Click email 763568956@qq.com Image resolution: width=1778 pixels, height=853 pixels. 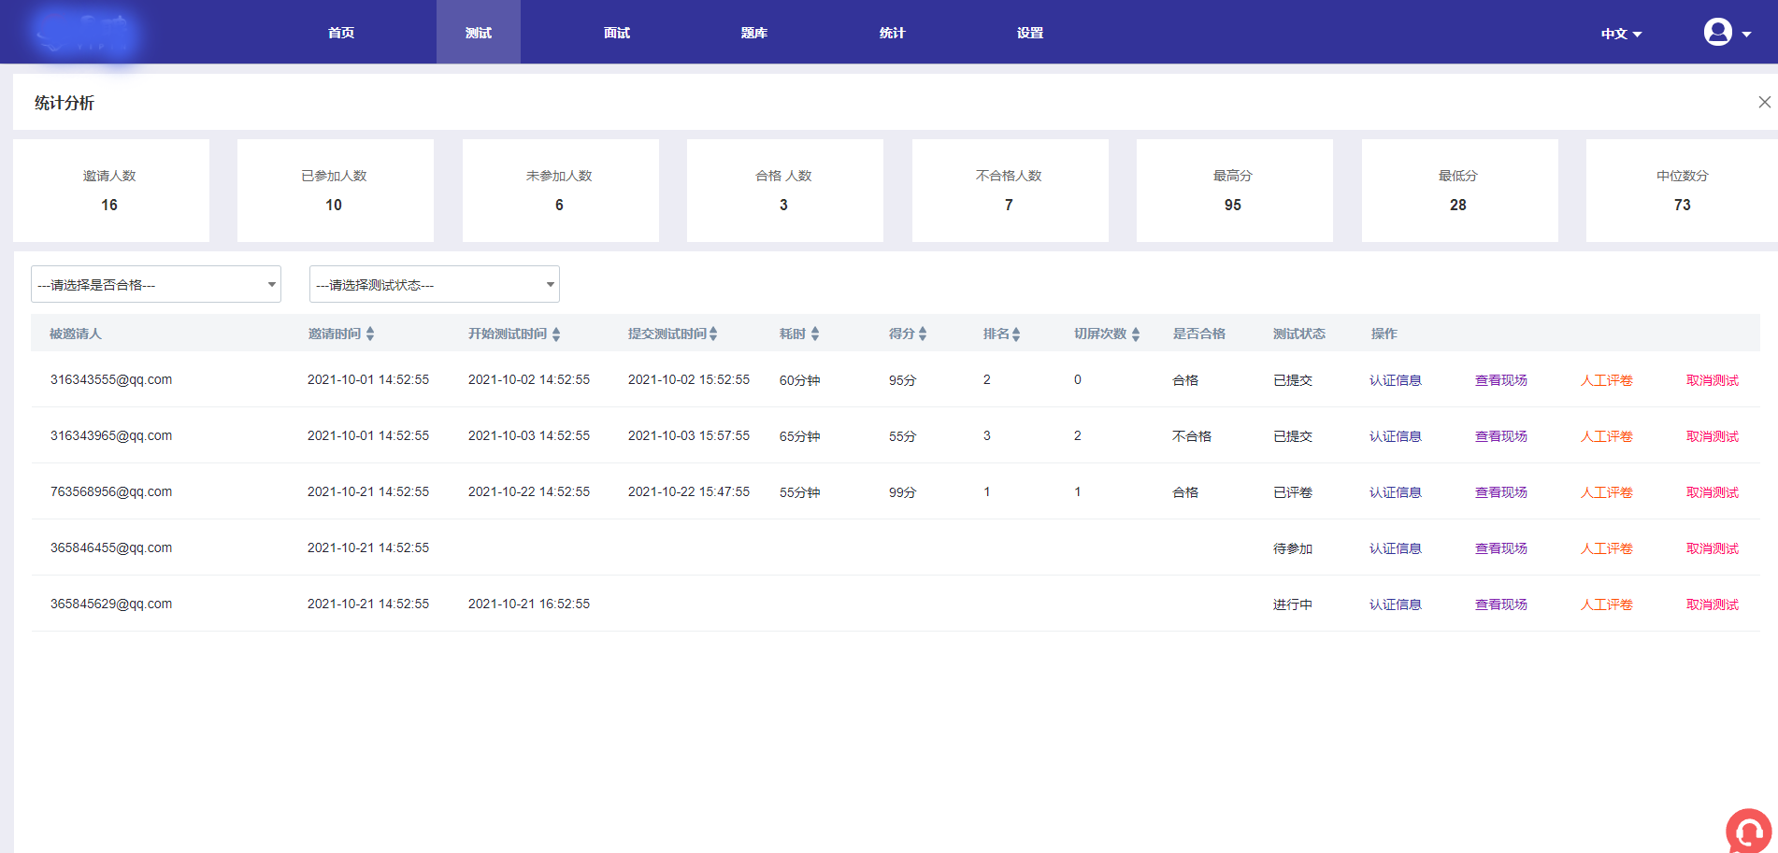111,491
